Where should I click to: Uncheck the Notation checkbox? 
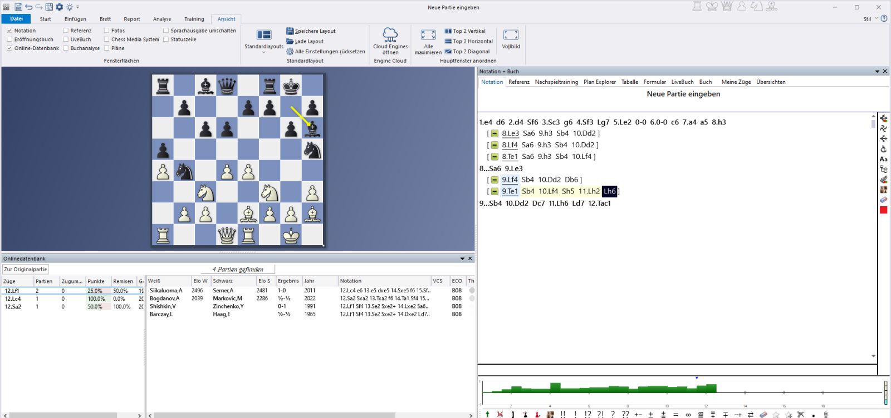pos(9,31)
